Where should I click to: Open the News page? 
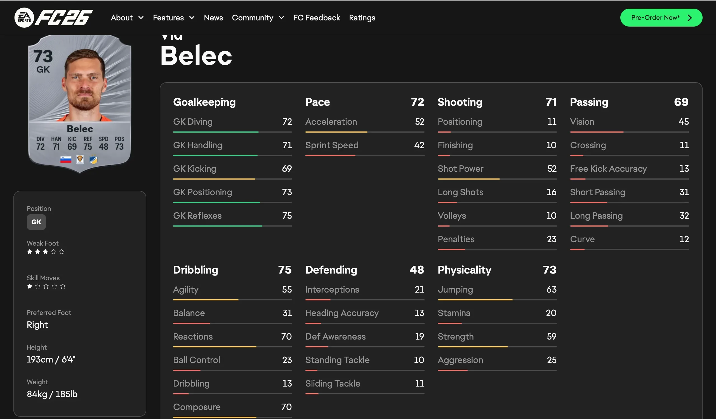[213, 18]
